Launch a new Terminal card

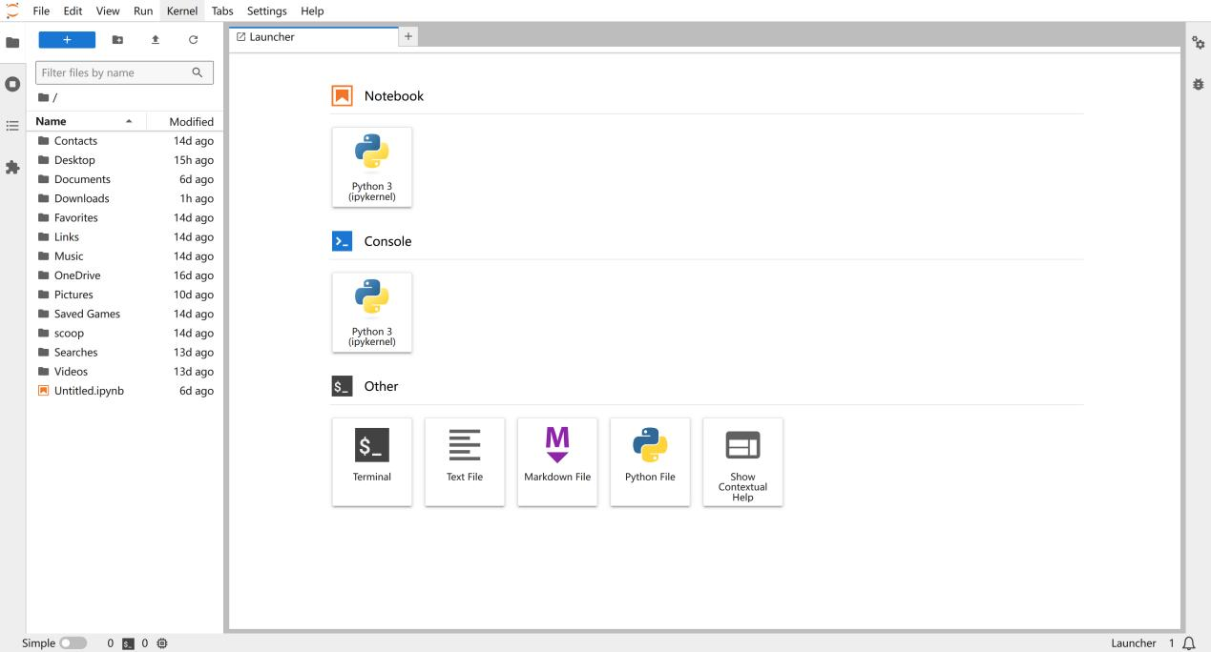coord(372,461)
